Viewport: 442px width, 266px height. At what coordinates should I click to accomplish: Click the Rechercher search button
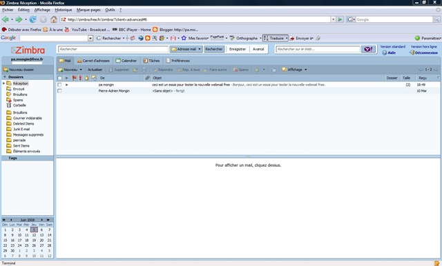click(x=214, y=49)
